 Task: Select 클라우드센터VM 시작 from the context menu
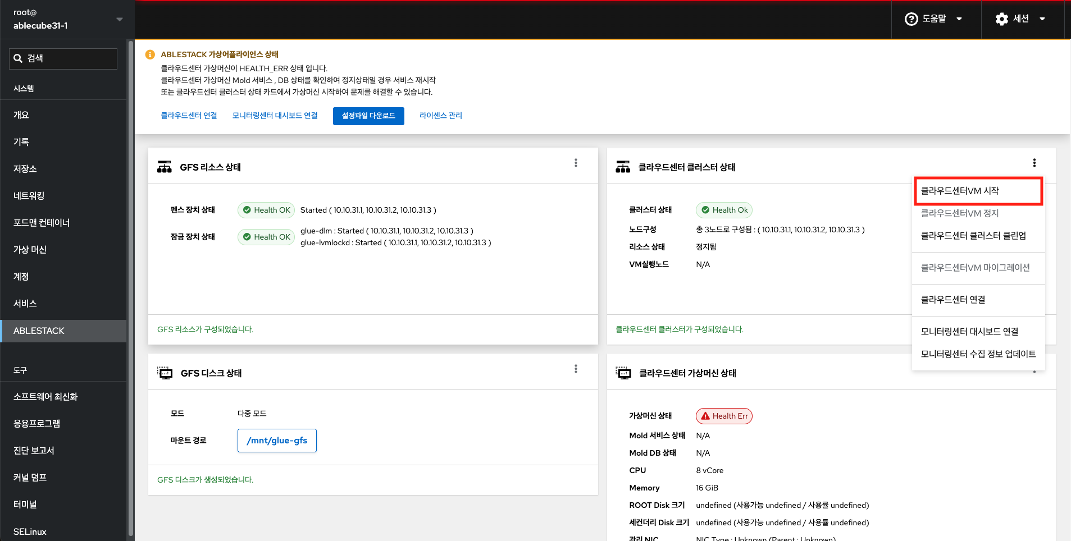coord(977,190)
